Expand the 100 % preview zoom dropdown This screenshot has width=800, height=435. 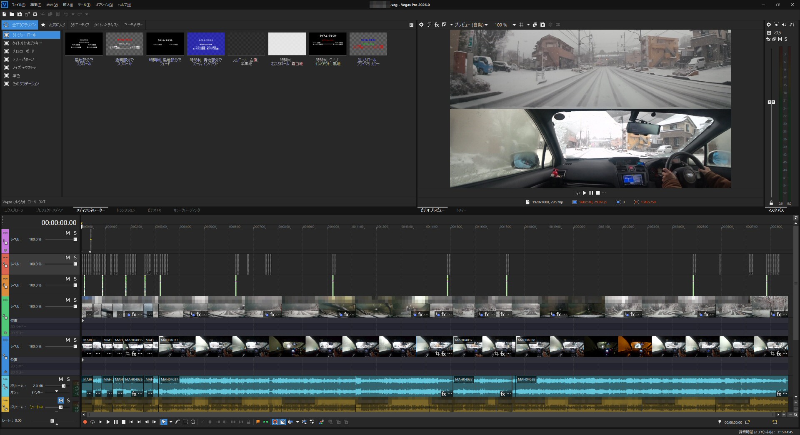point(514,25)
